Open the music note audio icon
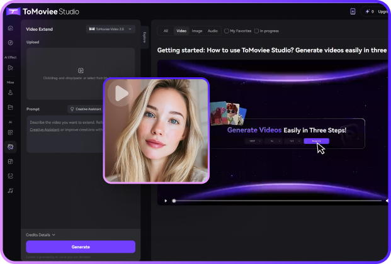This screenshot has width=391, height=264. point(11,191)
